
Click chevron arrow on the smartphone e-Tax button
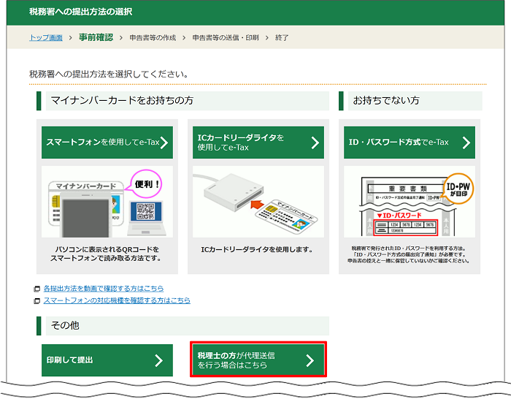pyautogui.click(x=164, y=143)
